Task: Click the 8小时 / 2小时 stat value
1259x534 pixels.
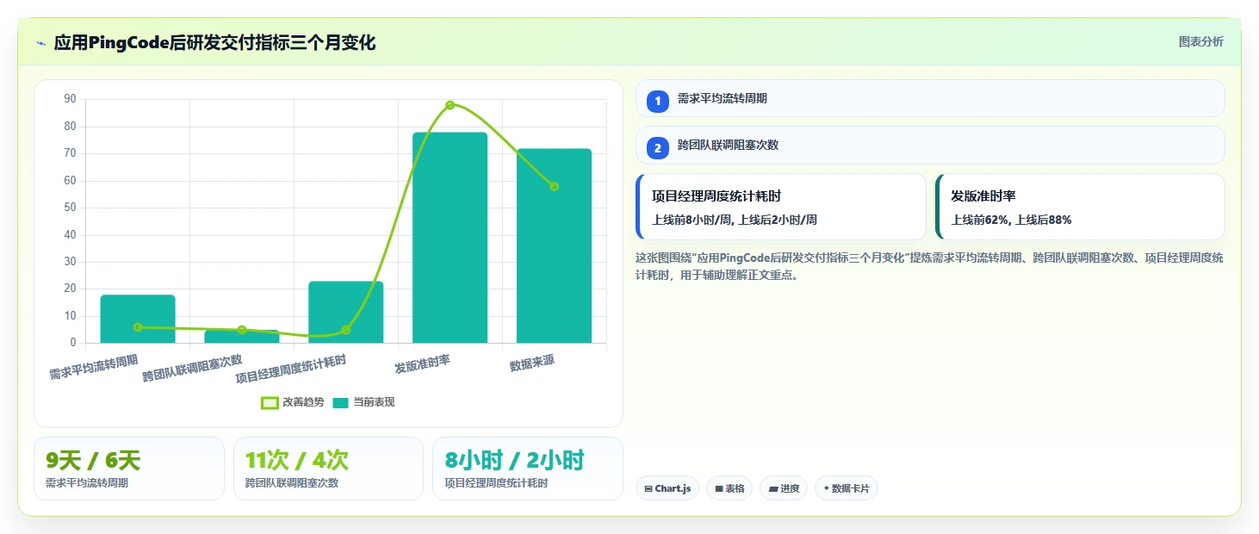Action: coord(514,461)
